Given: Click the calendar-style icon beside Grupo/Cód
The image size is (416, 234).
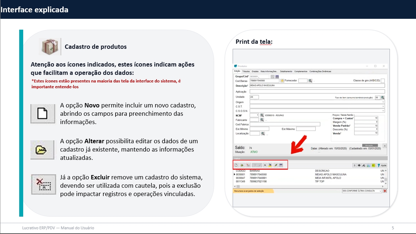Looking at the screenshot, I should 277,77.
